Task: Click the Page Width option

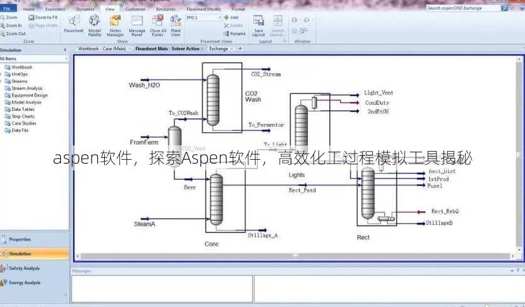Action: pos(43,26)
